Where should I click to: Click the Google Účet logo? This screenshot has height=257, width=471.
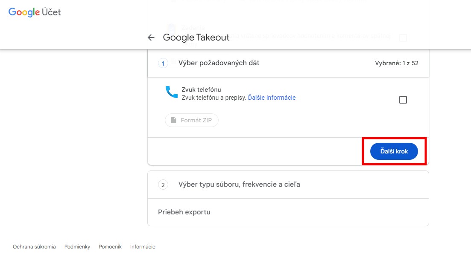point(35,12)
